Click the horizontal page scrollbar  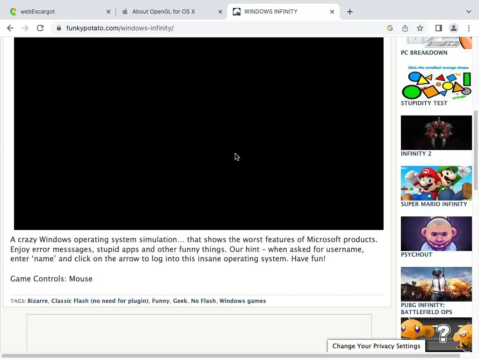pyautogui.click(x=231, y=356)
